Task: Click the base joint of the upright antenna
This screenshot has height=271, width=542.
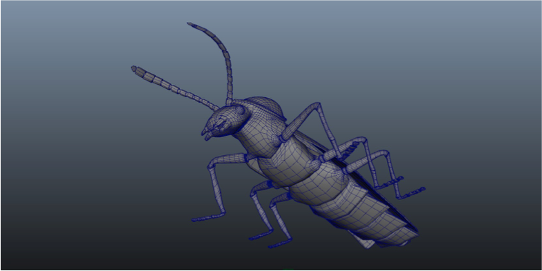Action: pyautogui.click(x=229, y=101)
